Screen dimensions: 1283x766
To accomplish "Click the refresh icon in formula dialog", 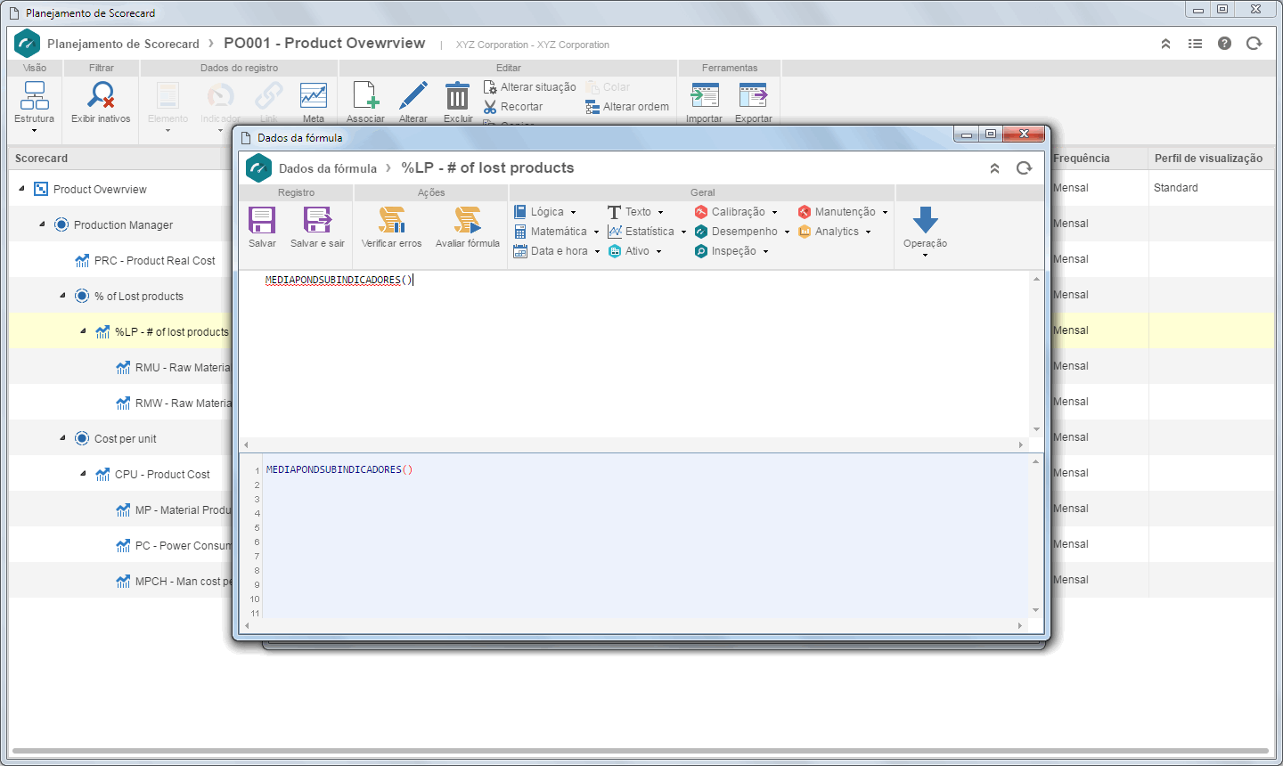I will coord(1024,168).
